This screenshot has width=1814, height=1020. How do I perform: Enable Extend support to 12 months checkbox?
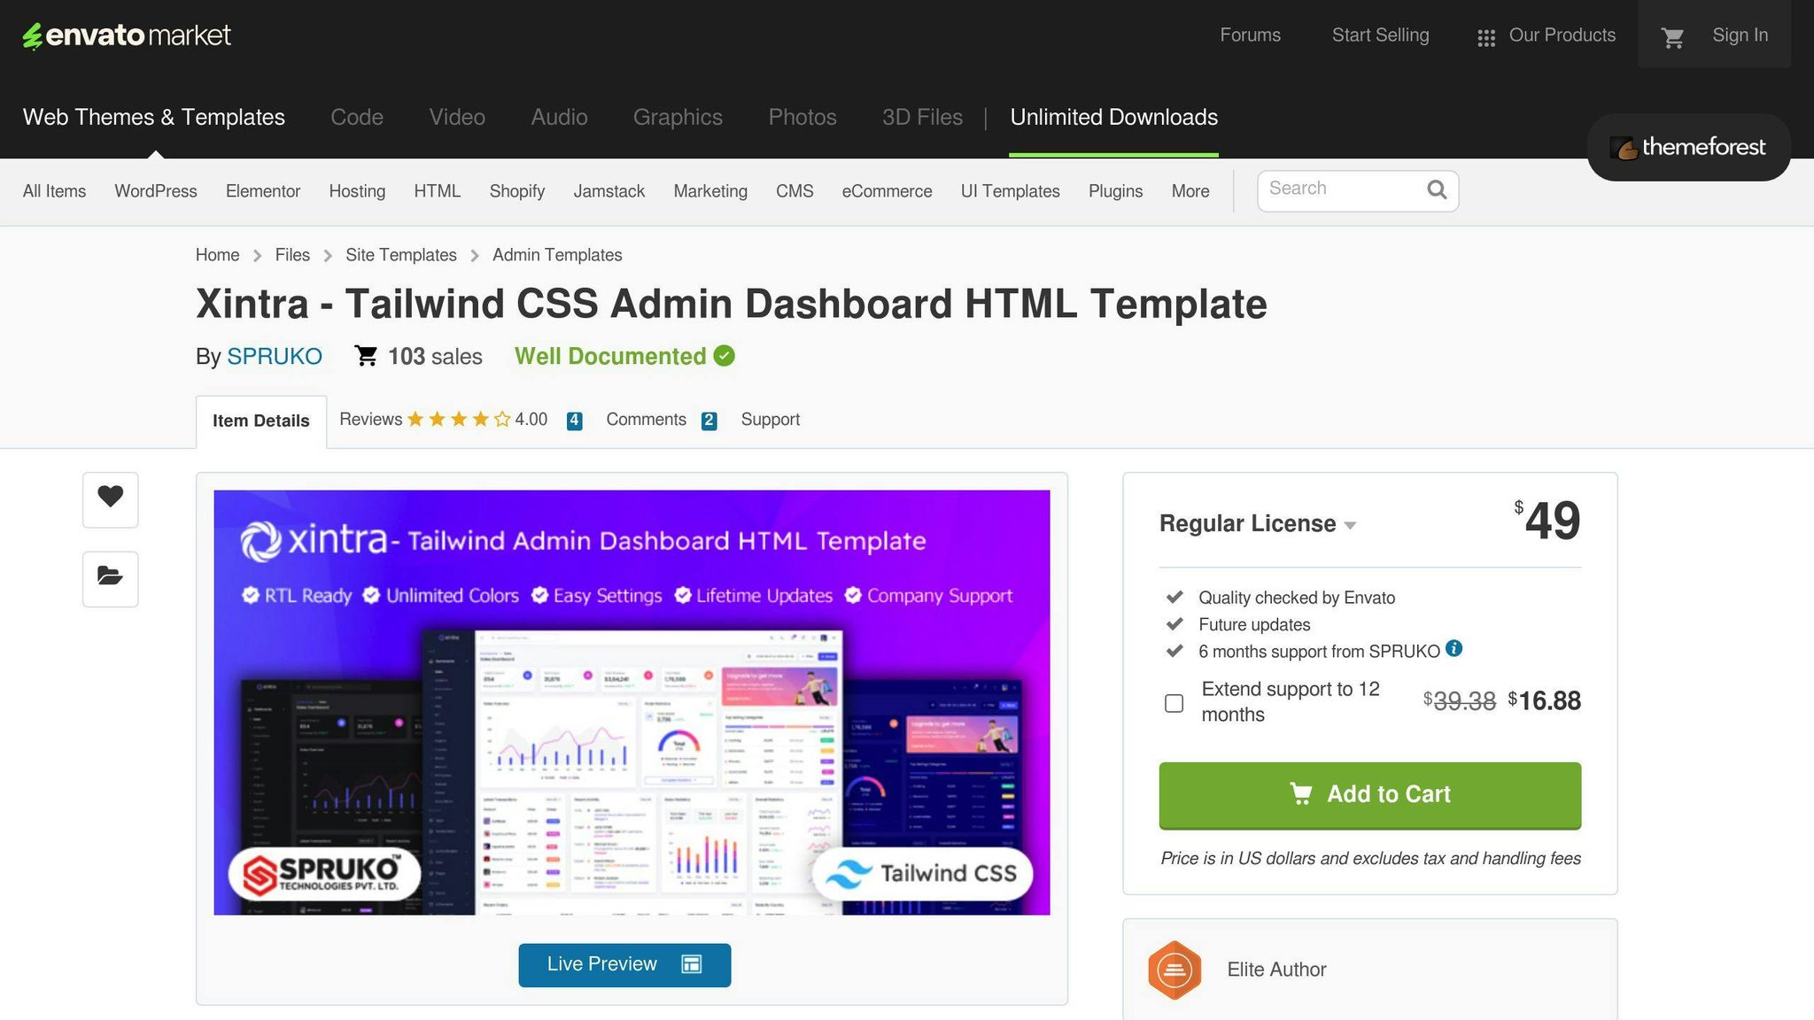[1174, 703]
